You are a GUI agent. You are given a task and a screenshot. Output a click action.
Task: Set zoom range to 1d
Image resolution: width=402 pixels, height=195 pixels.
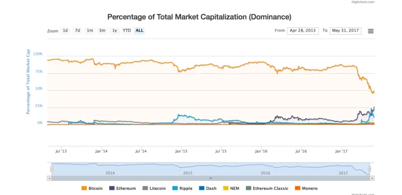(65, 30)
